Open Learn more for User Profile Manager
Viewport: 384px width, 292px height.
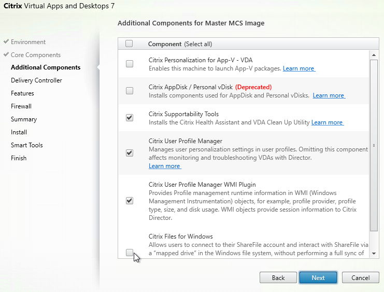tap(165, 166)
